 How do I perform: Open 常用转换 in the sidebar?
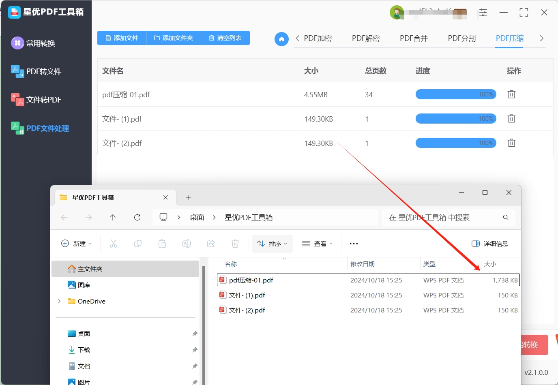(33, 43)
